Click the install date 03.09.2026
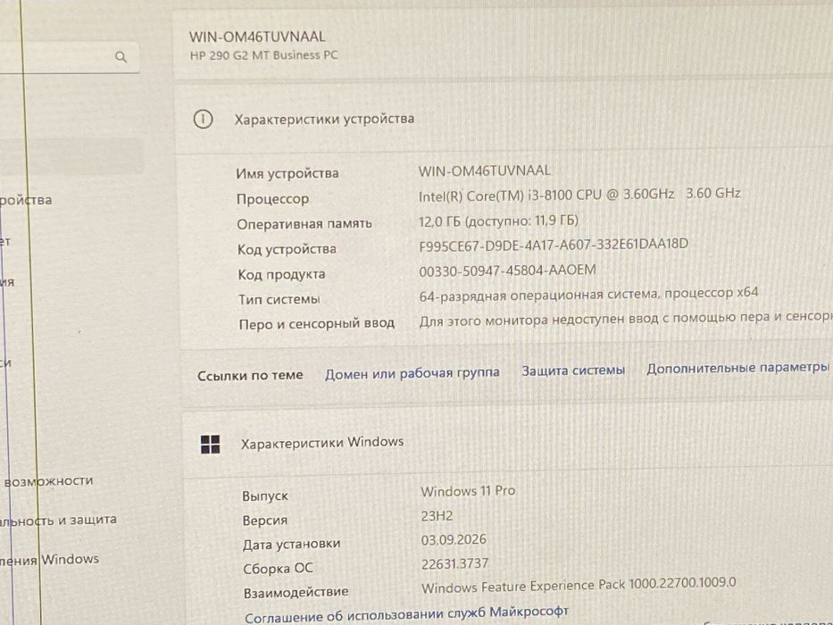 [454, 540]
